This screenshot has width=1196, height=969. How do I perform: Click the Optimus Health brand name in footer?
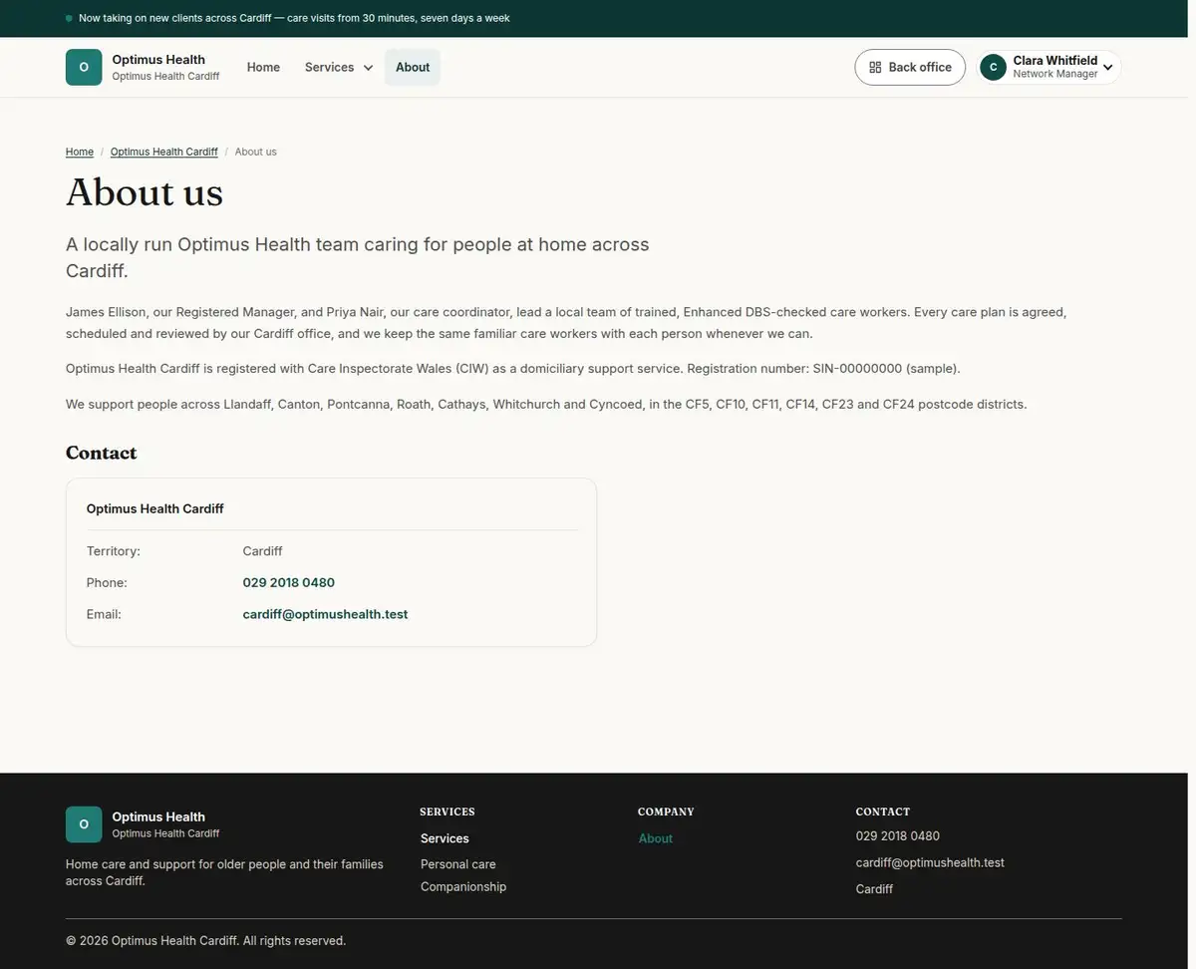tap(158, 816)
